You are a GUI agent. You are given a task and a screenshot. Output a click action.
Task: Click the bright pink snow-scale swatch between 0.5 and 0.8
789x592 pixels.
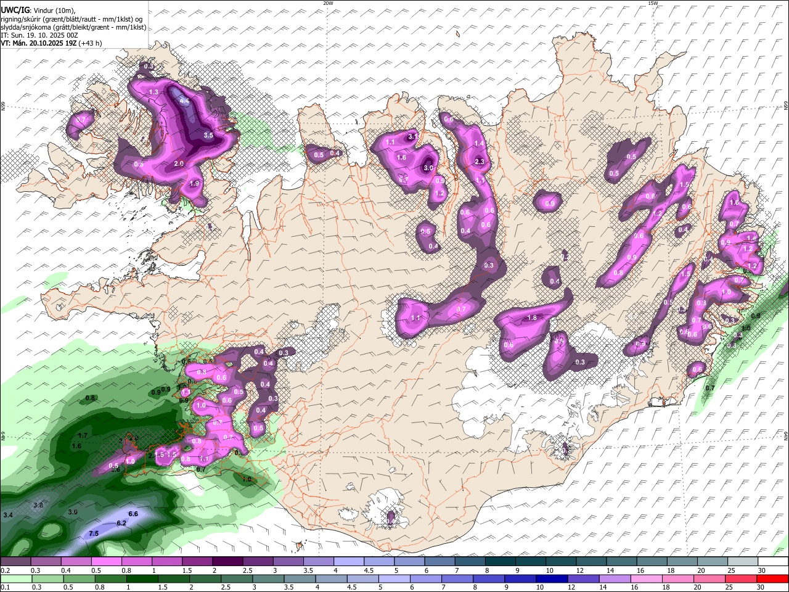click(x=107, y=561)
